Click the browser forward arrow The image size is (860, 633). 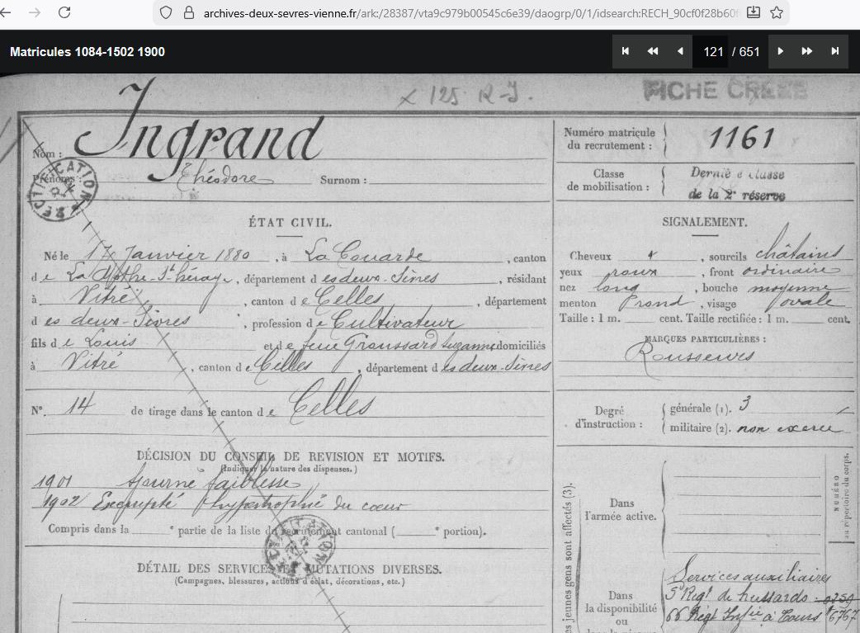pos(35,12)
